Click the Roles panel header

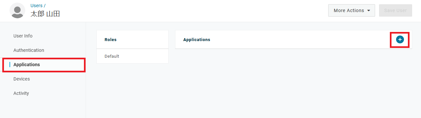point(132,40)
